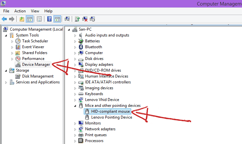Screen dimensions: 242x144
Task: Click the Bluetooth category icon
Action: pos(81,47)
